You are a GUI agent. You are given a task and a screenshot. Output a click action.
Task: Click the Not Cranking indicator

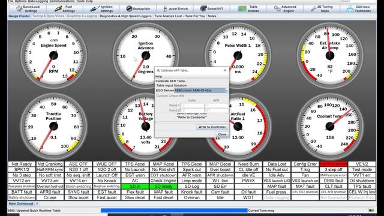50,164
